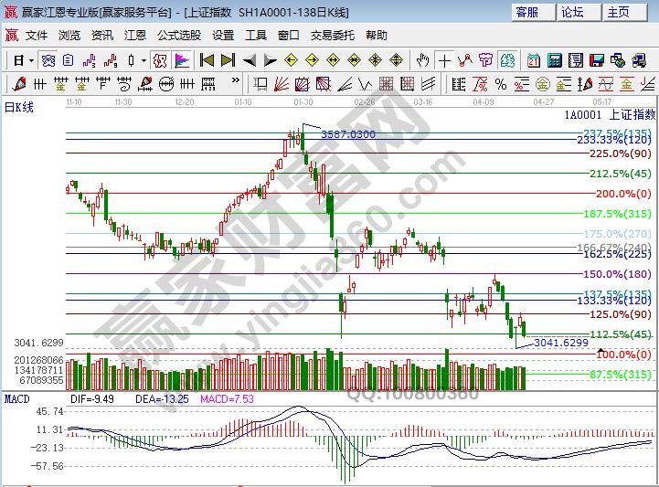Jump to first bar with skip-to-start icon

click(207, 60)
